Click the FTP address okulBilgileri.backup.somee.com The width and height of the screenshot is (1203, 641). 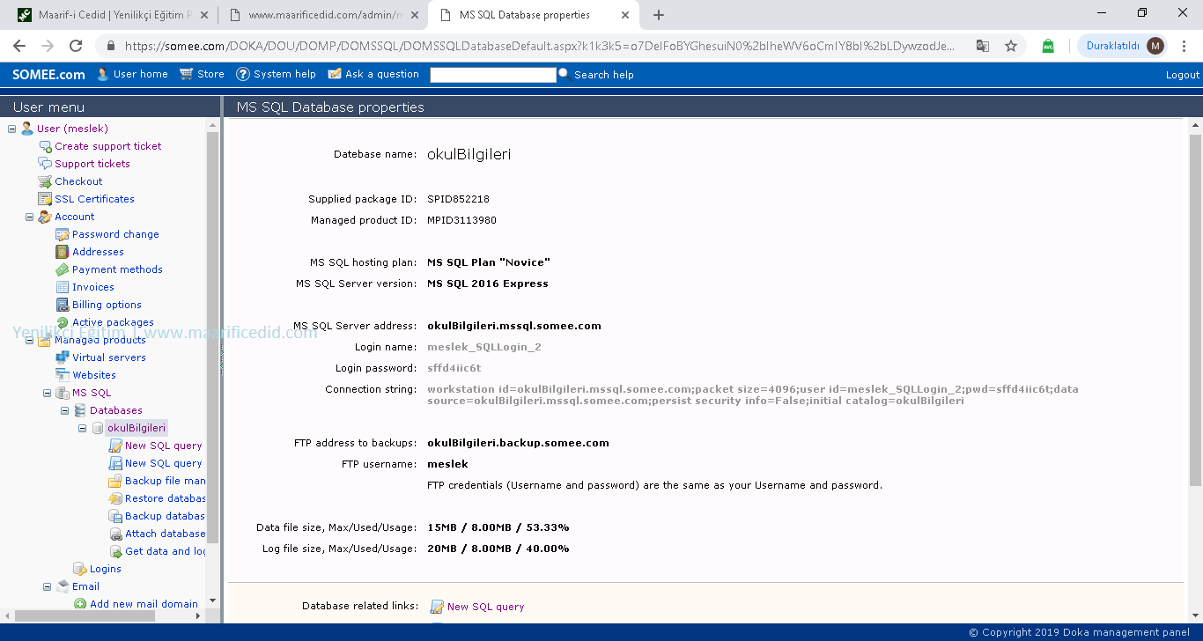pos(518,443)
